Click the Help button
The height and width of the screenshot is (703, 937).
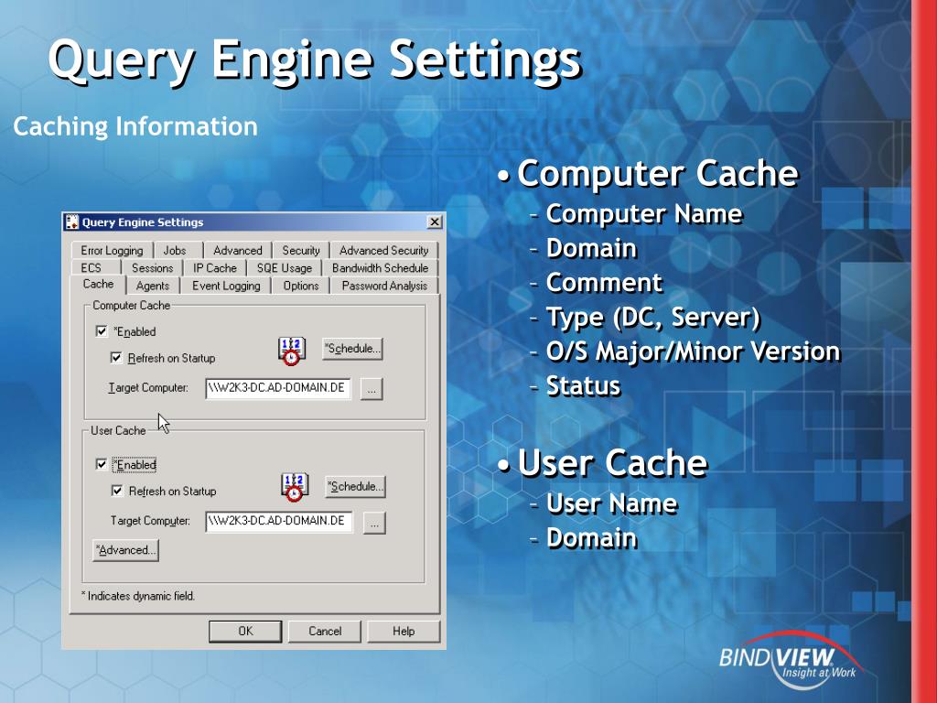[404, 632]
